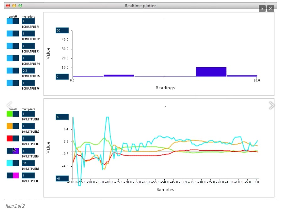Viewport: 281px width, 216px height.
Task: Click the 40.0 tick on bar chart
Action: (65, 40)
